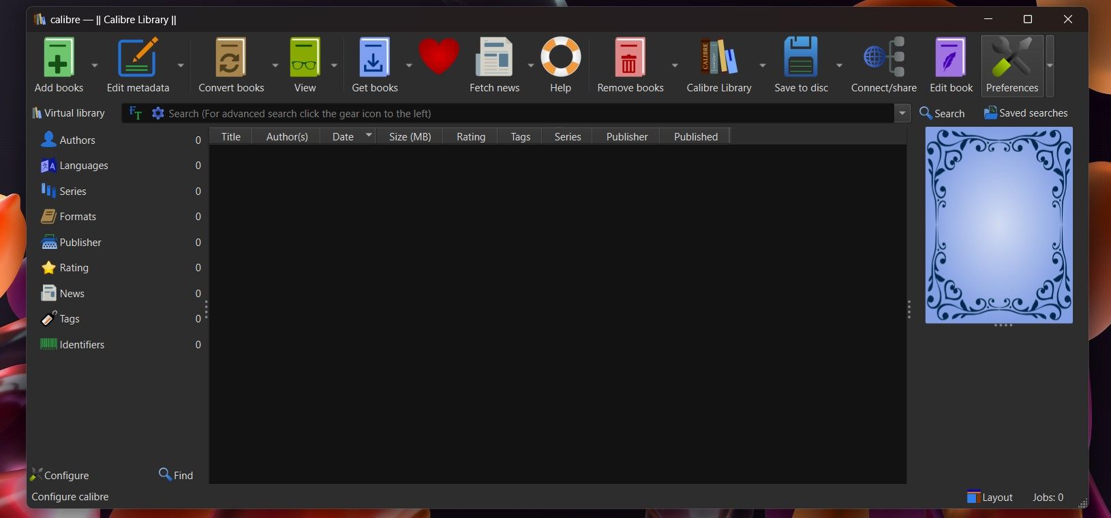Click the red heart donate icon
The width and height of the screenshot is (1111, 518).
pos(438,57)
